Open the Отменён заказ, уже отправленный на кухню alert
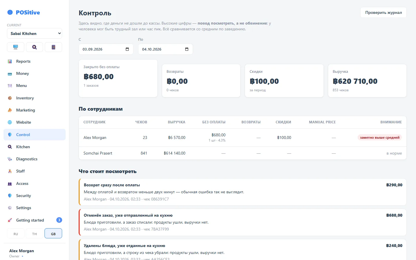The height and width of the screenshot is (260, 416). [x=243, y=222]
